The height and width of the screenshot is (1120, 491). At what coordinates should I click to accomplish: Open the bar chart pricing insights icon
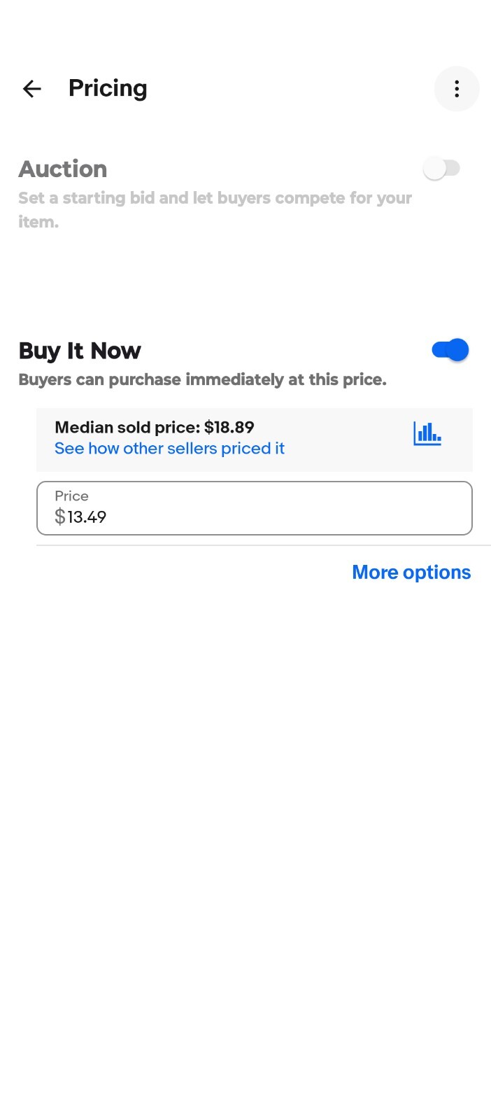427,434
